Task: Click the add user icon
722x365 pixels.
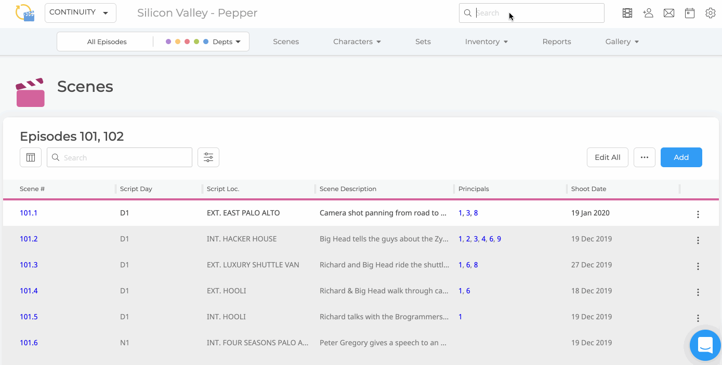Action: point(648,13)
